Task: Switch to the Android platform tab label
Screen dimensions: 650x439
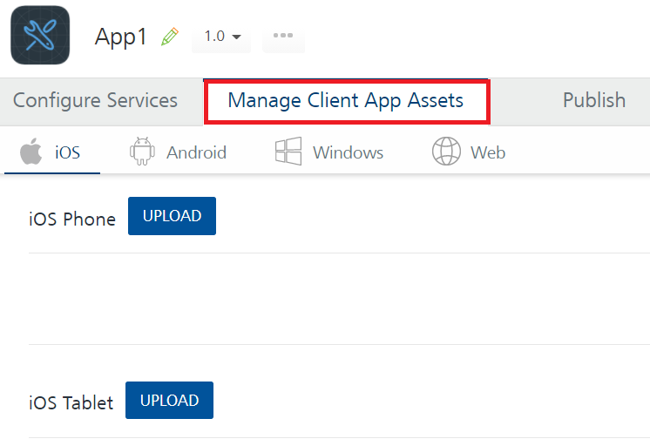Action: (196, 152)
